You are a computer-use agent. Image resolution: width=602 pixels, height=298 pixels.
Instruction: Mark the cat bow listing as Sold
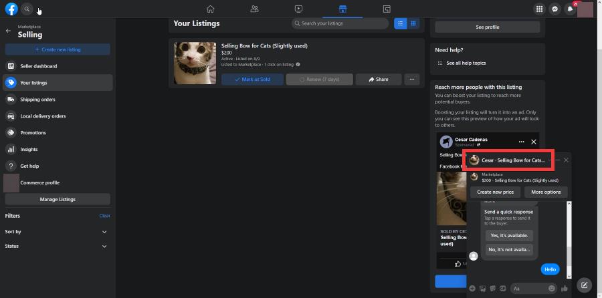pos(252,80)
